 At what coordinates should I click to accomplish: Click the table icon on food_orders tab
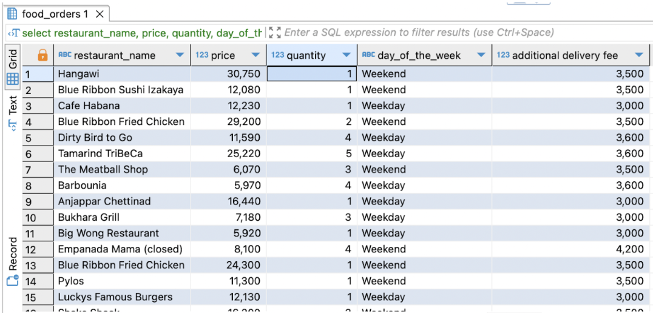click(12, 14)
